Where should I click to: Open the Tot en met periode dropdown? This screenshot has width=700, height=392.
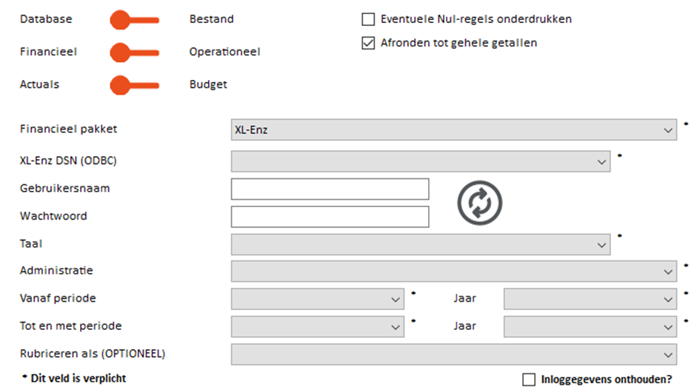[318, 326]
